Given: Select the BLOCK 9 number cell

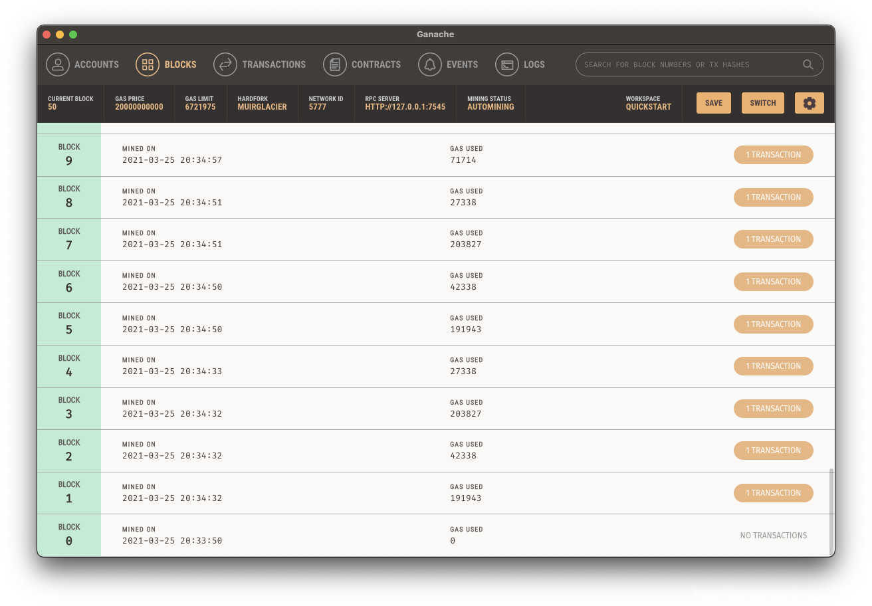Looking at the screenshot, I should tap(69, 155).
